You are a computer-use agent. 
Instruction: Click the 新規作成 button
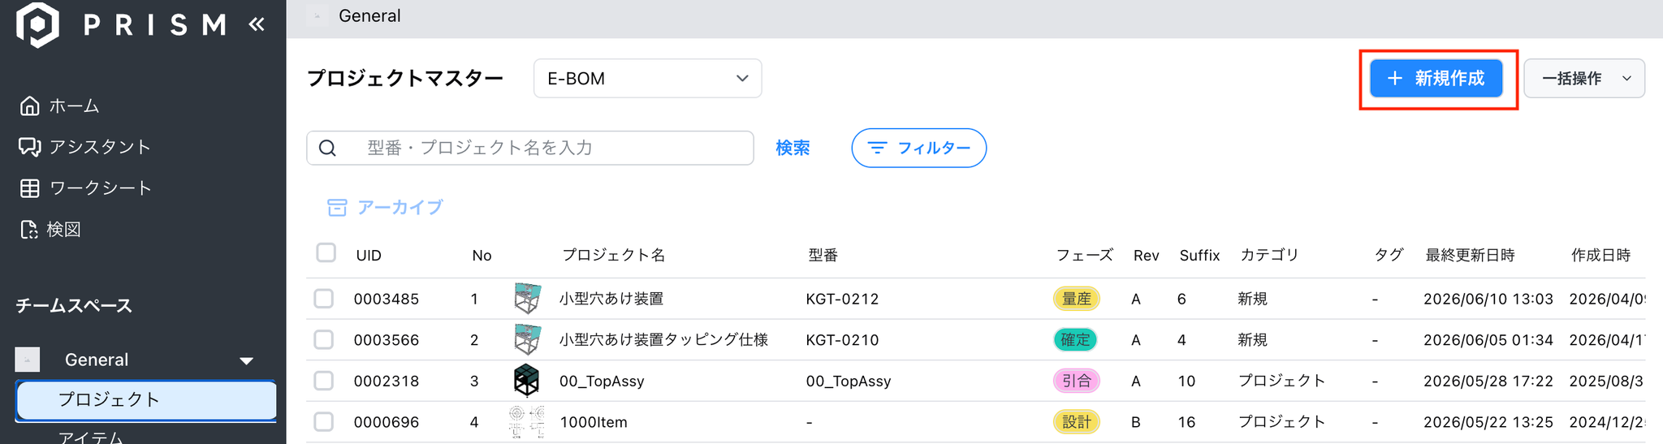(x=1436, y=79)
